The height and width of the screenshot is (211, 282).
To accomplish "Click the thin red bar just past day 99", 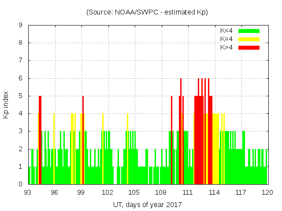I will point(83,141).
